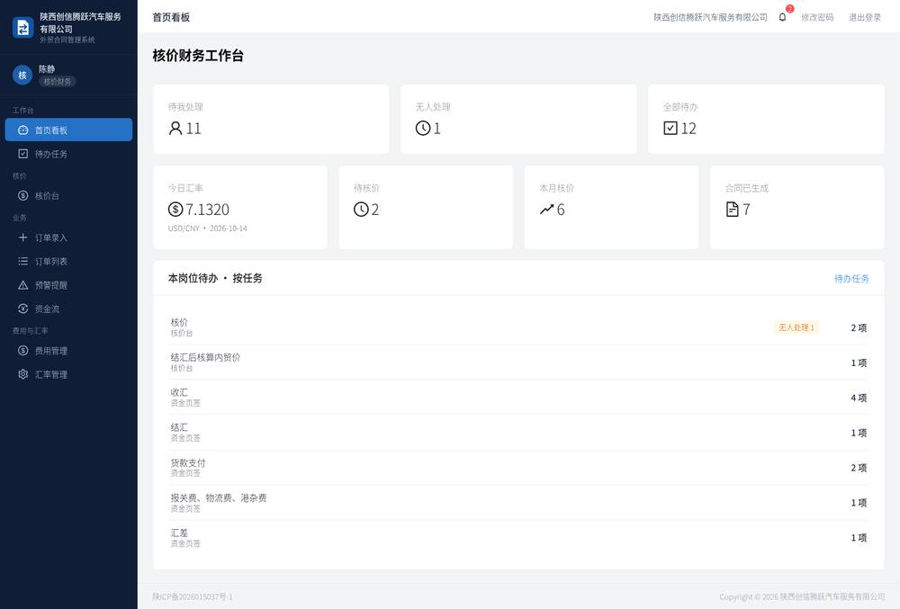Open the 结汇后核算内贸价 task row
The image size is (900, 609).
tap(519, 363)
